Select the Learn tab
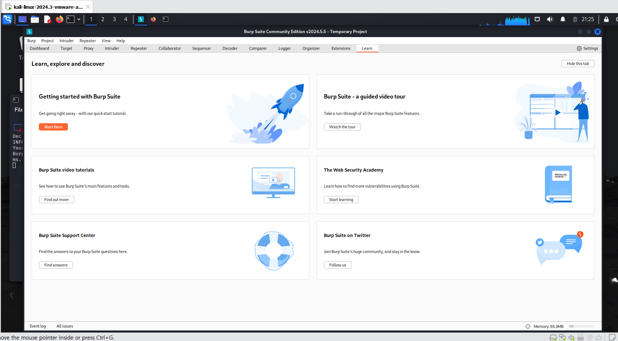 click(x=367, y=48)
